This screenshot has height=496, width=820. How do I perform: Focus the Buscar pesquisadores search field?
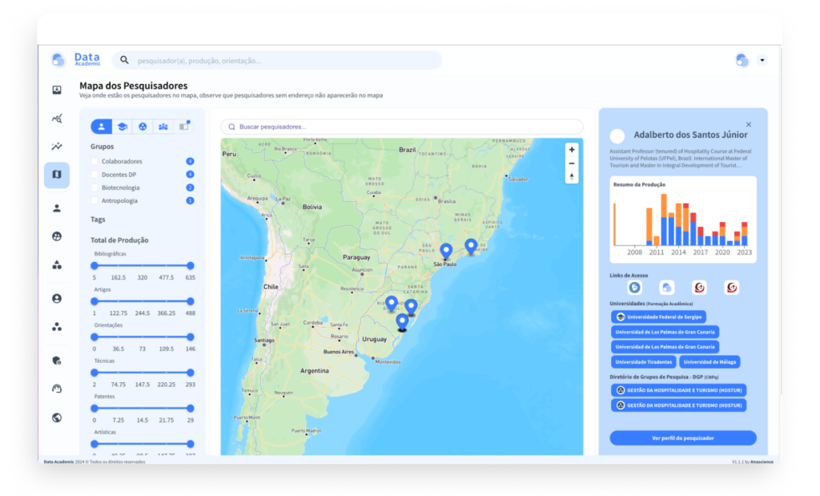coord(402,127)
